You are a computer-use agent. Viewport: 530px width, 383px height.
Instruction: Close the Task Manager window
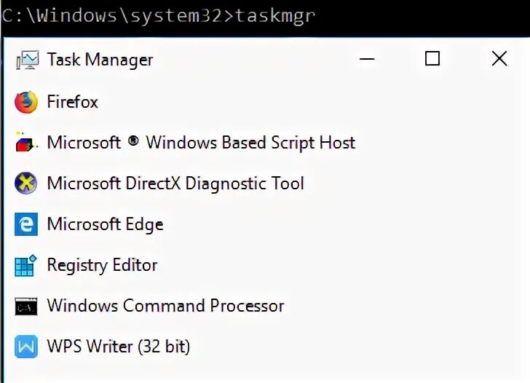[499, 59]
